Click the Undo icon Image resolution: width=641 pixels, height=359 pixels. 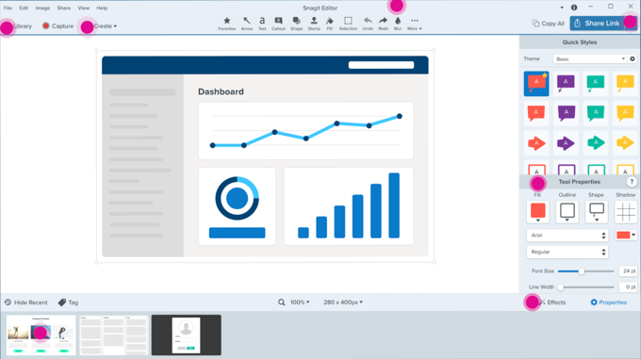click(x=368, y=24)
